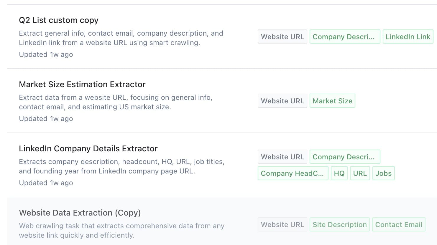The image size is (437, 245).
Task: Select Website Data Extraction (Copy) row
Action: coord(80,213)
